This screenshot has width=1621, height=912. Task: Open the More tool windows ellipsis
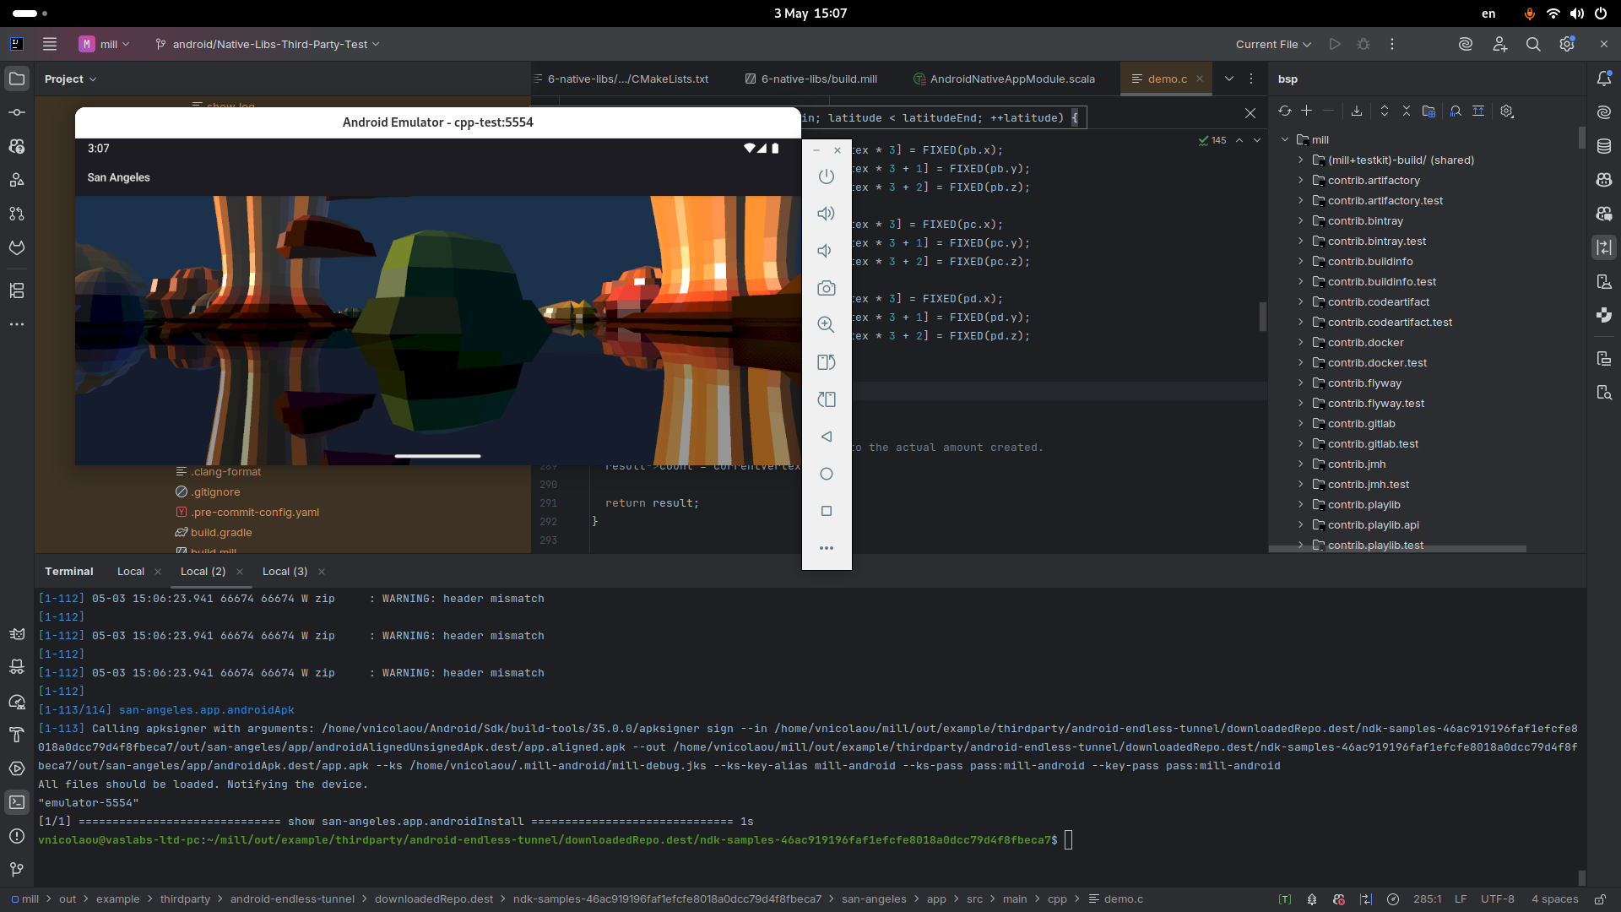click(17, 324)
